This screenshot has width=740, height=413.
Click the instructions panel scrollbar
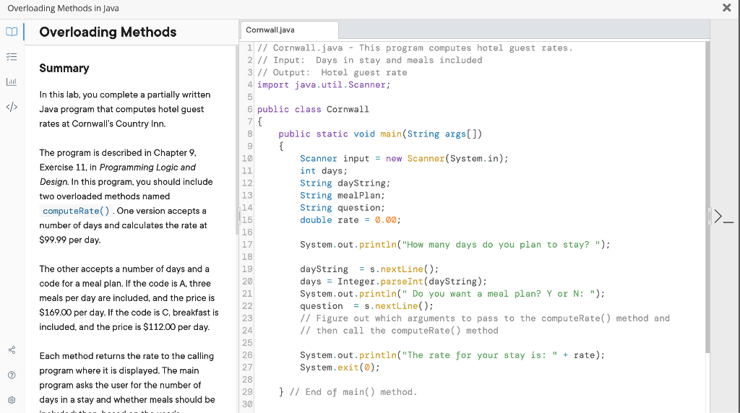tap(237, 141)
